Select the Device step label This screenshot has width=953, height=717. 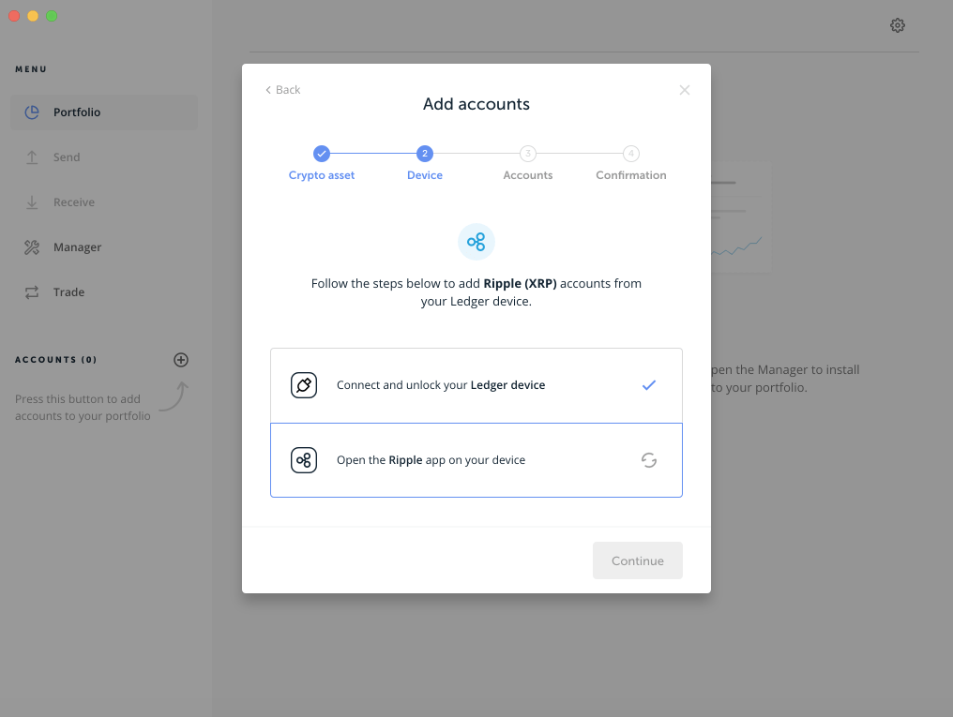(425, 175)
